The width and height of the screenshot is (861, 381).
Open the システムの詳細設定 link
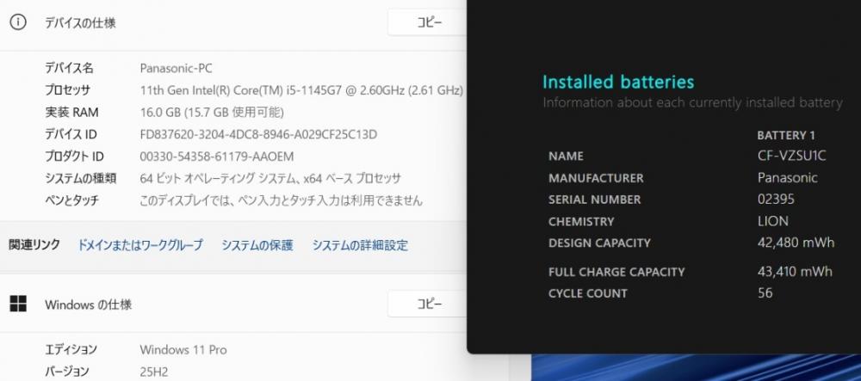coord(360,245)
